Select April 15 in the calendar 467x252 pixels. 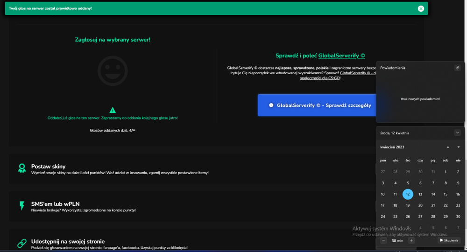pos(446,194)
